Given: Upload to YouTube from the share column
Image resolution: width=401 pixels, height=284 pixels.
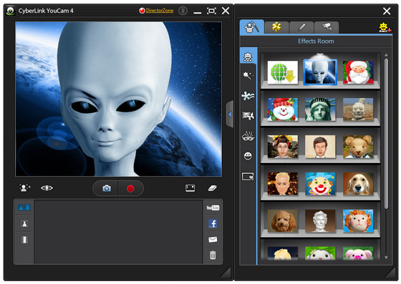Looking at the screenshot, I should tap(213, 207).
